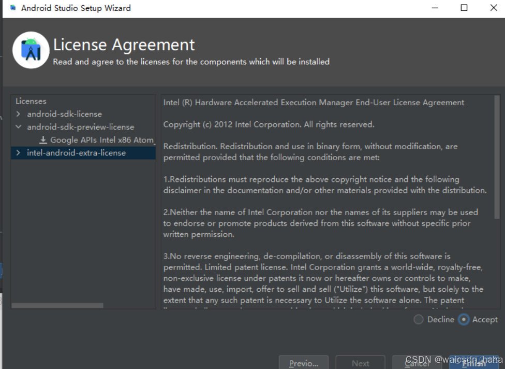Go back with the Previous button
The height and width of the screenshot is (369, 505).
(303, 363)
